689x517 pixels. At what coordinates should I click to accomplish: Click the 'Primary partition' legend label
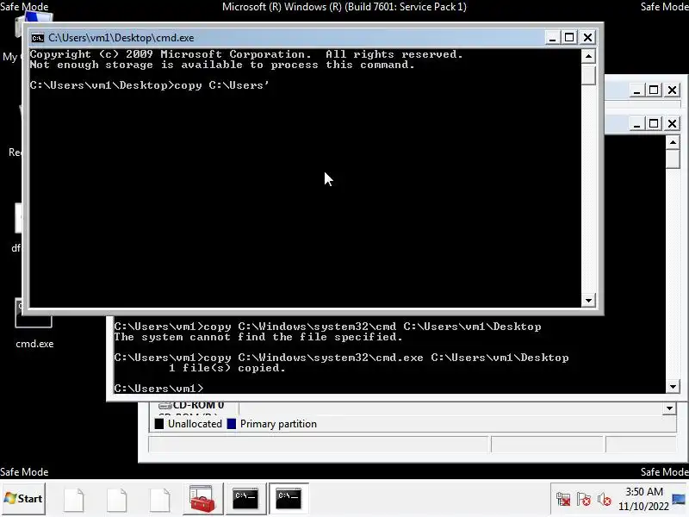pos(278,424)
